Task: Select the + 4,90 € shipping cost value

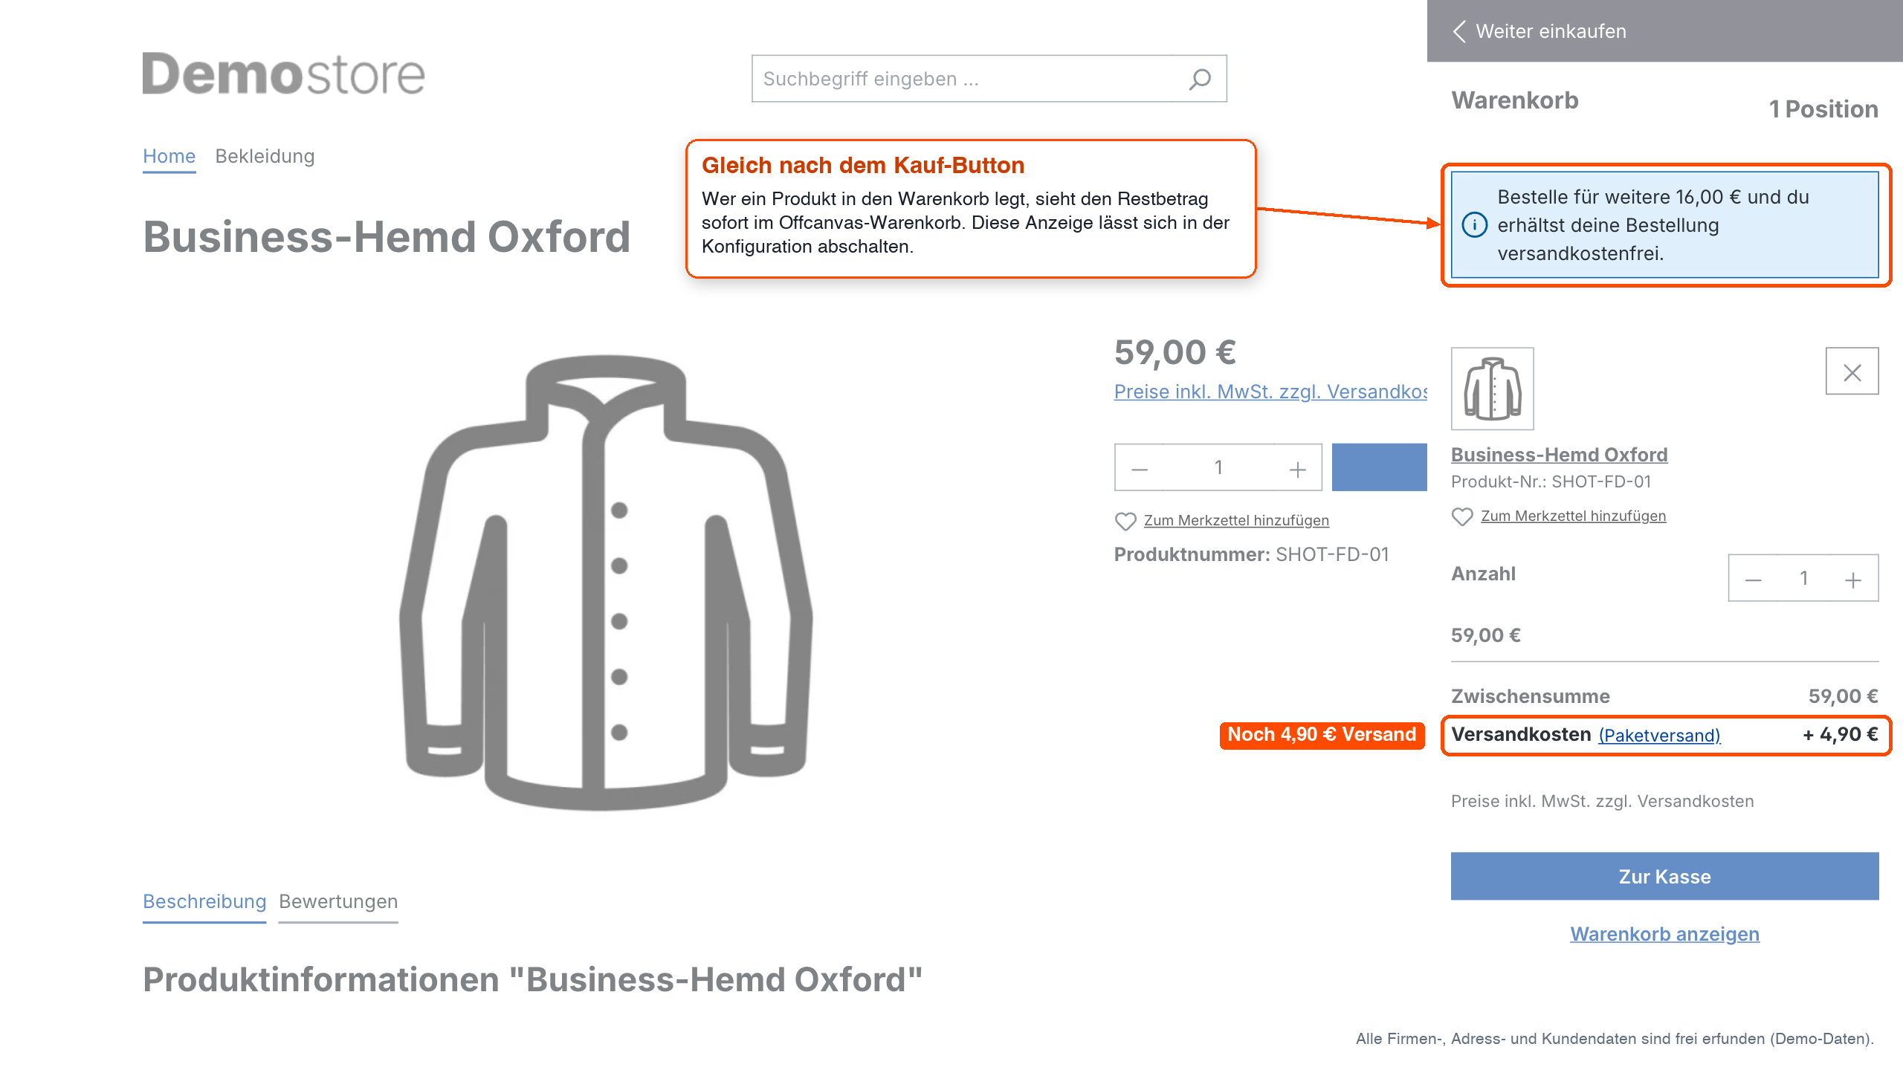Action: tap(1840, 735)
